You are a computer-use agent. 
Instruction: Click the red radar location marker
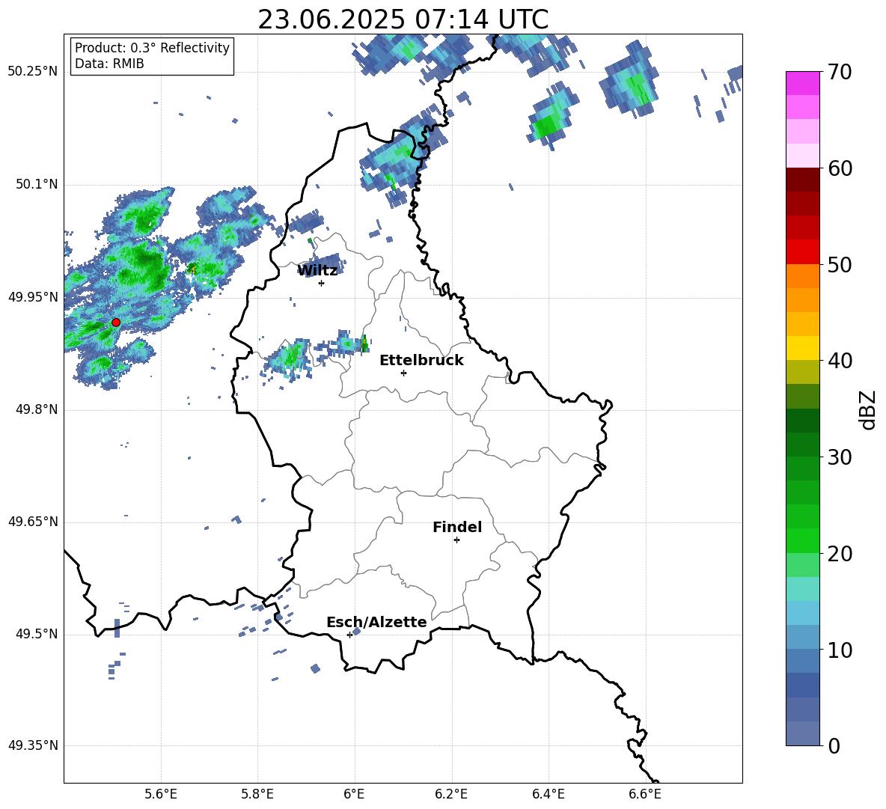tap(116, 323)
